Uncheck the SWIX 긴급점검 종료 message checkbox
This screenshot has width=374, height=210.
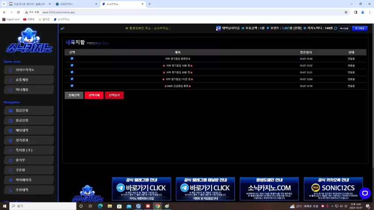click(72, 86)
